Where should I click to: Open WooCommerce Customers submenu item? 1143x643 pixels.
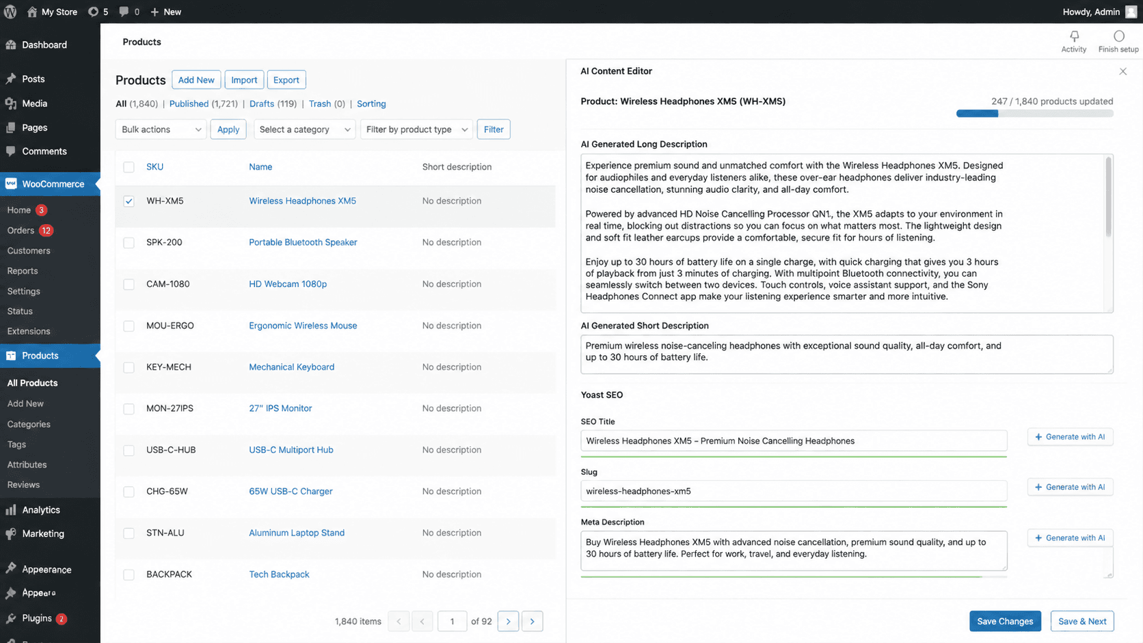pos(29,251)
